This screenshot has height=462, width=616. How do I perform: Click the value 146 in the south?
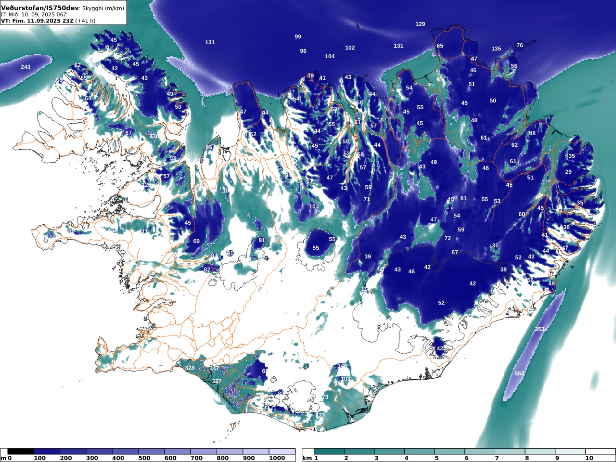342,366
